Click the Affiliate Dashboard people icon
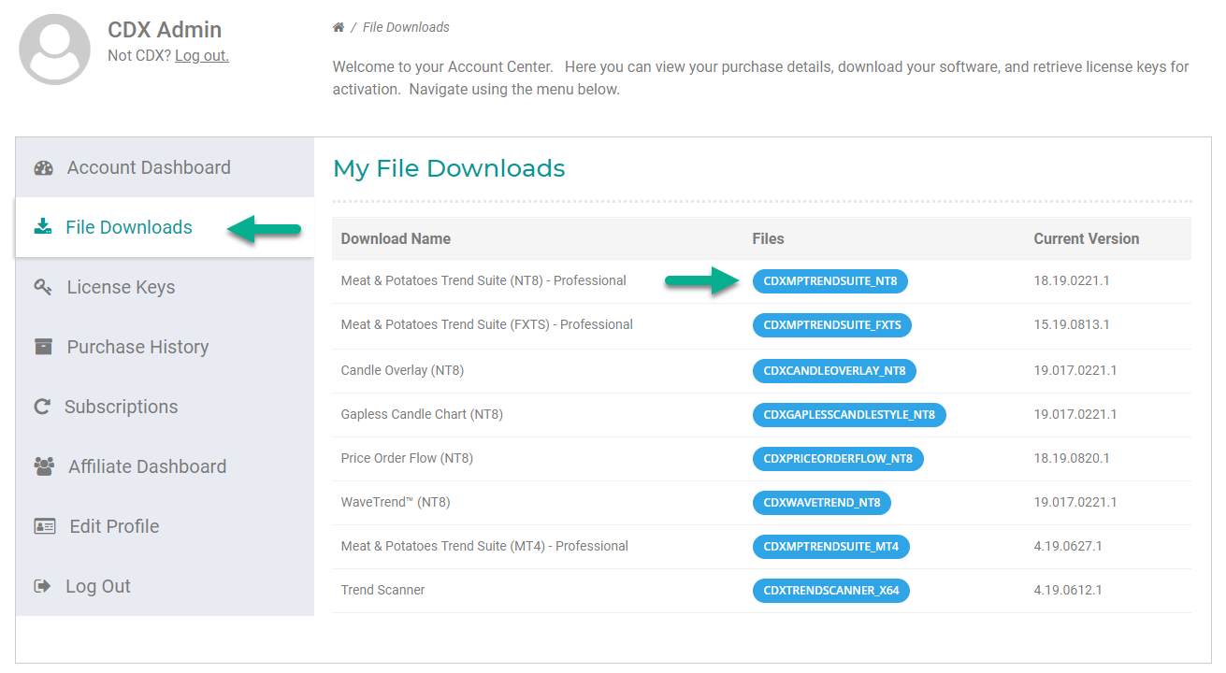 click(44, 466)
